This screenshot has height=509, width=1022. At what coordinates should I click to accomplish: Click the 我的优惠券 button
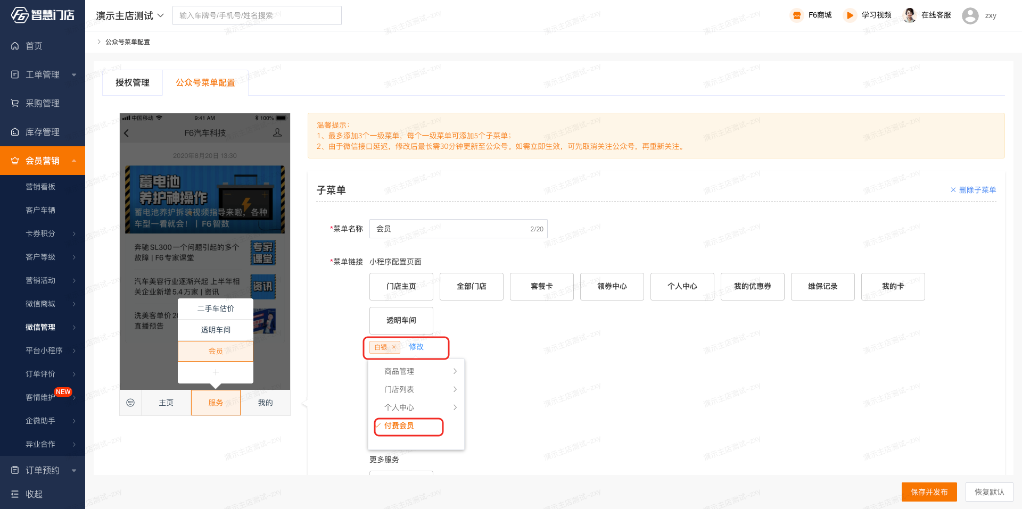[753, 286]
